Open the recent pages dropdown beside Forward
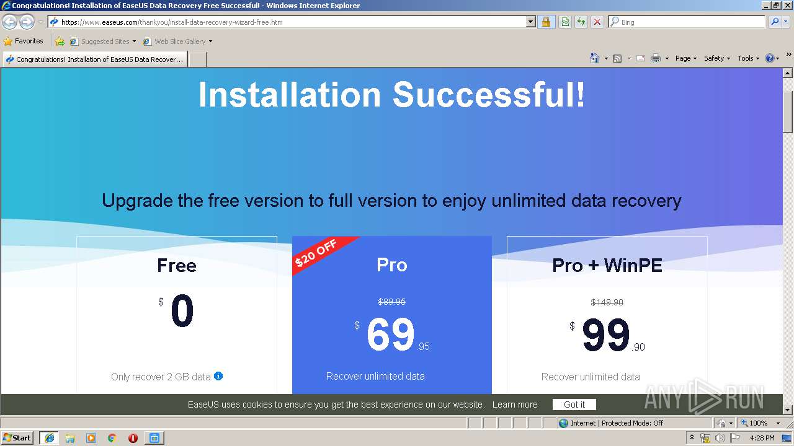The width and height of the screenshot is (794, 446). [x=40, y=22]
